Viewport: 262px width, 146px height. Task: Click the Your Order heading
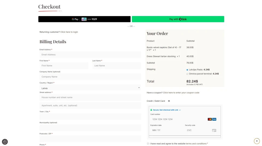[157, 33]
